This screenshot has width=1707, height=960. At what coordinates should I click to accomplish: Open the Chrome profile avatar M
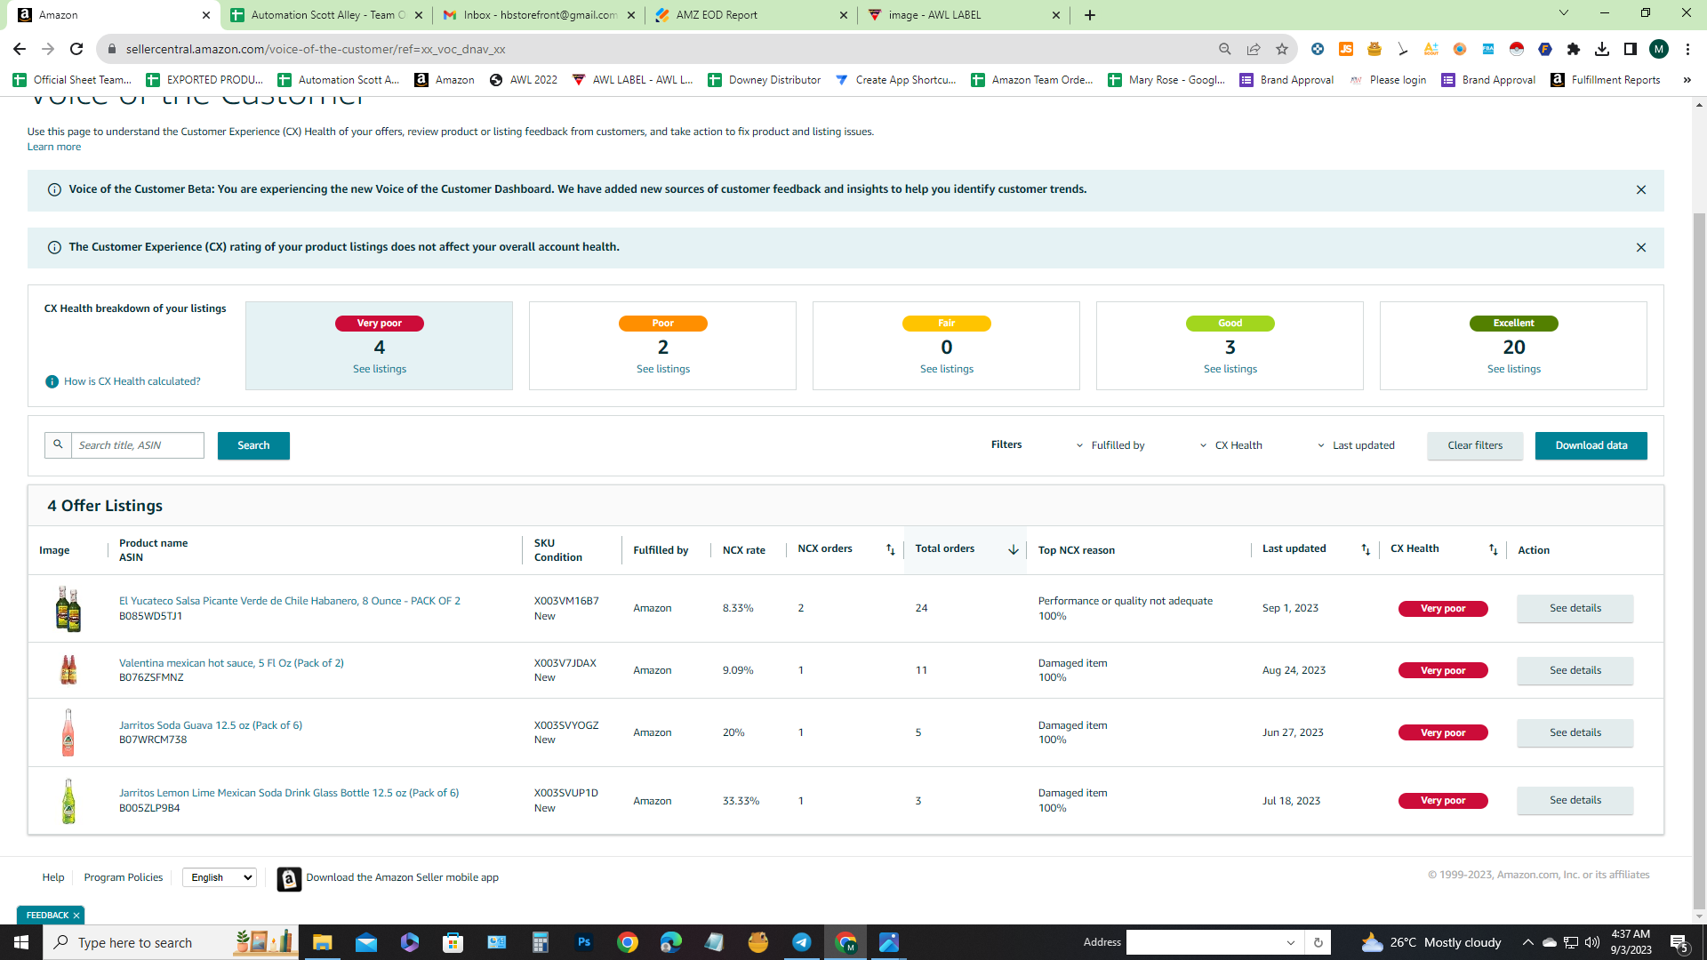point(1659,49)
